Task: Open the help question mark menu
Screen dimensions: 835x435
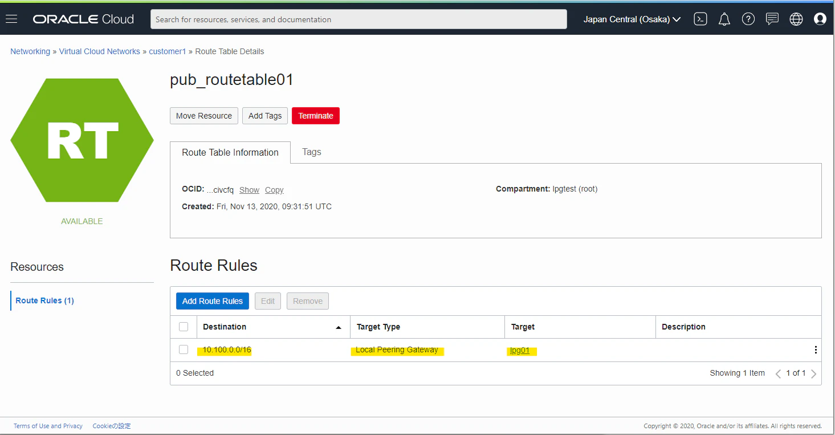Action: click(748, 19)
